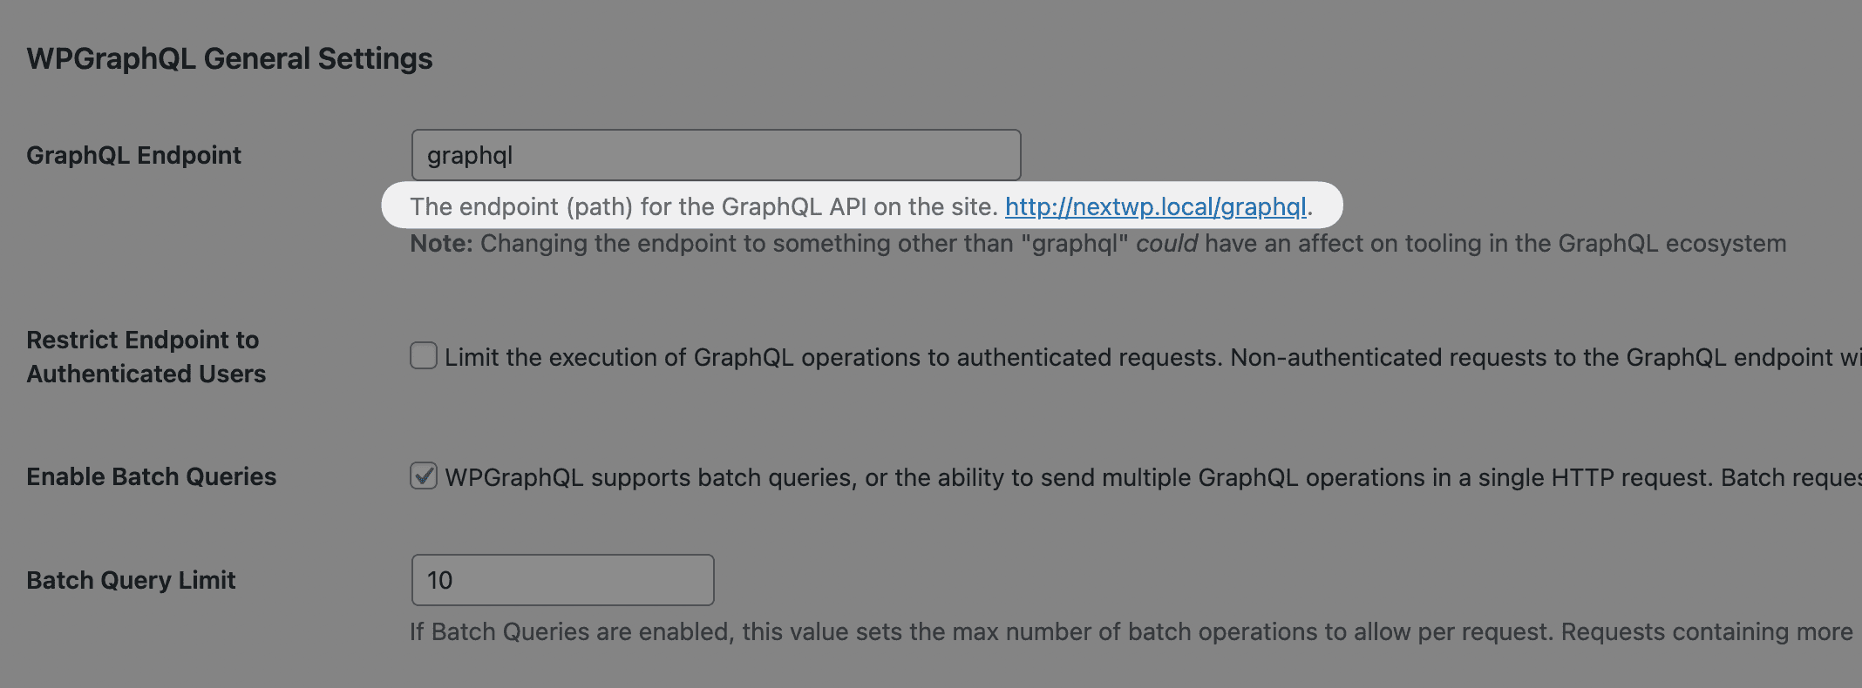Disable the Enable Batch Queries checkbox
Image resolution: width=1862 pixels, height=688 pixels.
point(423,476)
